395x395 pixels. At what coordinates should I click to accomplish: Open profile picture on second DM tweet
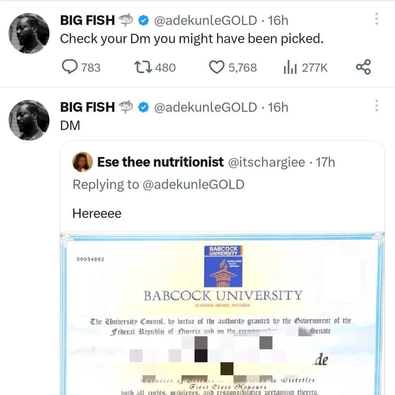coord(29,120)
